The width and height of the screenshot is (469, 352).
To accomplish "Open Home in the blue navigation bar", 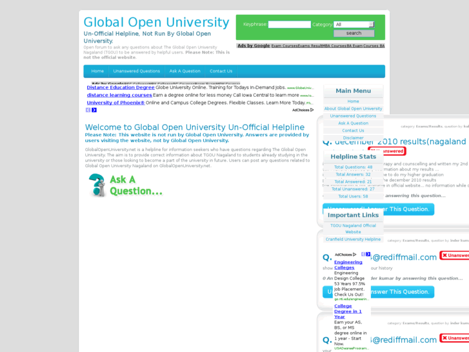I will (x=97, y=71).
